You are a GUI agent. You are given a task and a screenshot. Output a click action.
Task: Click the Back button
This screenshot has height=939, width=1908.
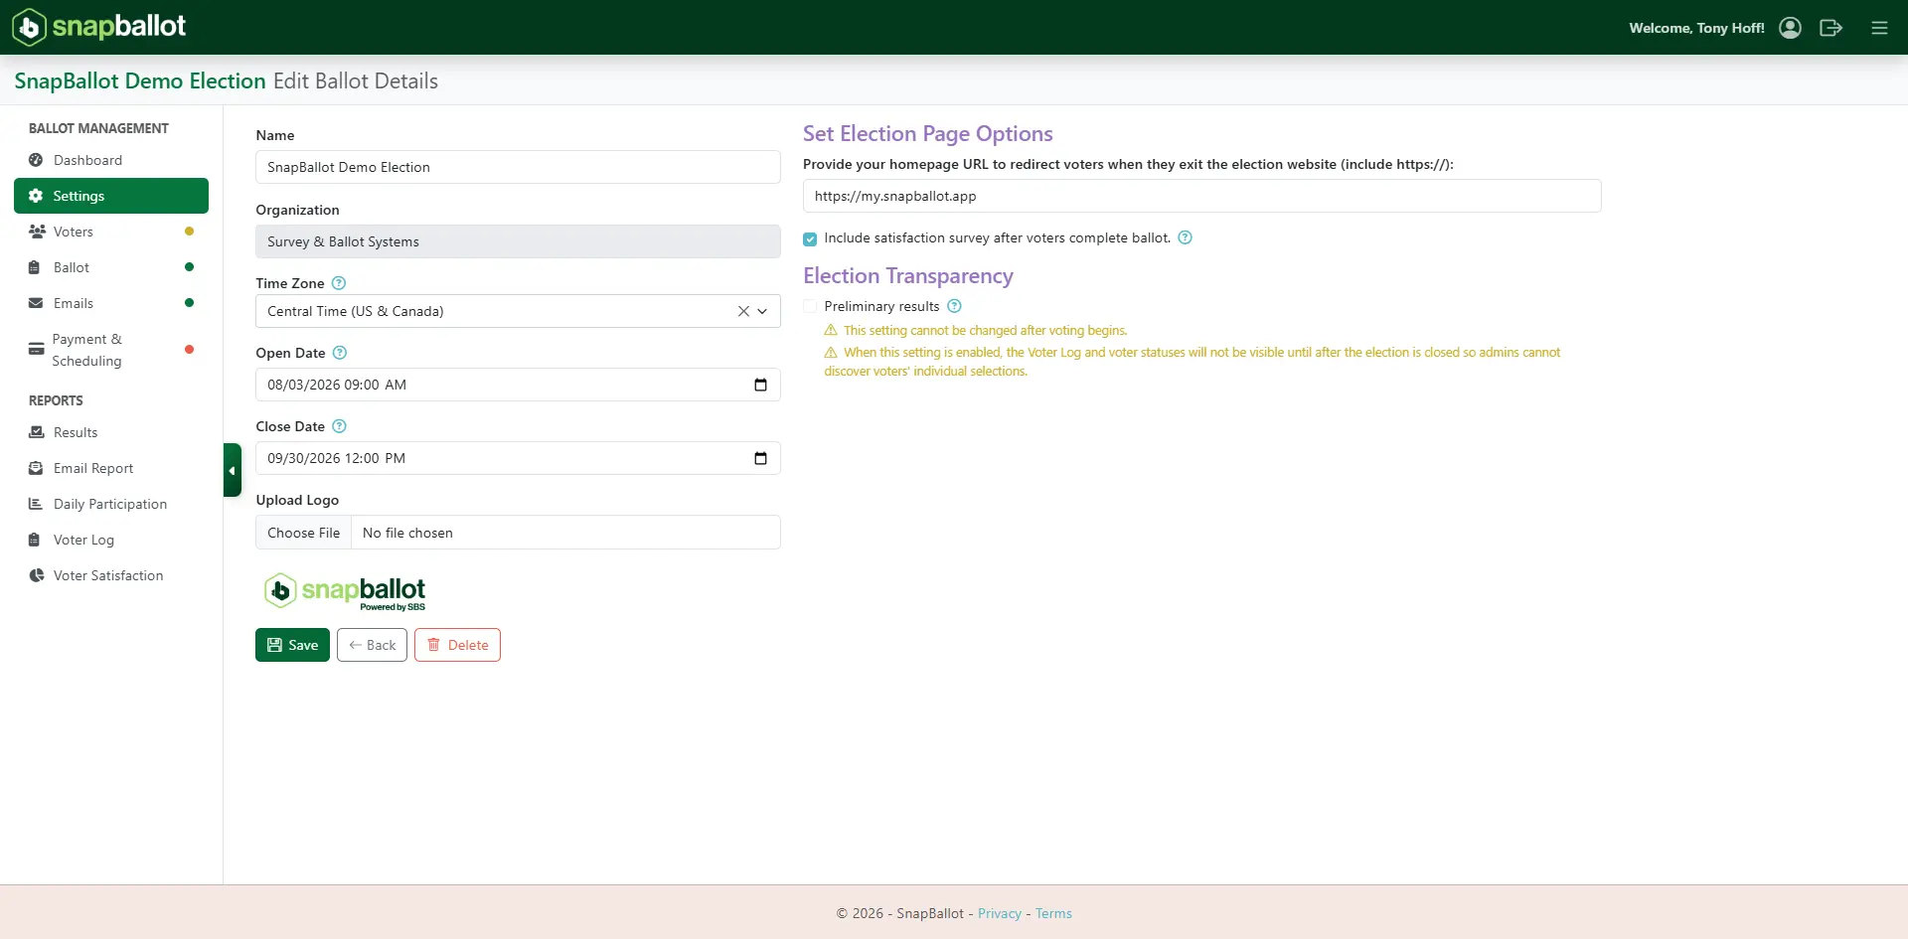[372, 645]
